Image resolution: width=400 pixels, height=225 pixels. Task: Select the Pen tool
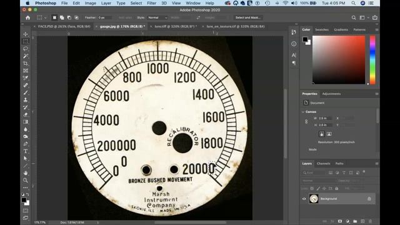[x=26, y=144]
